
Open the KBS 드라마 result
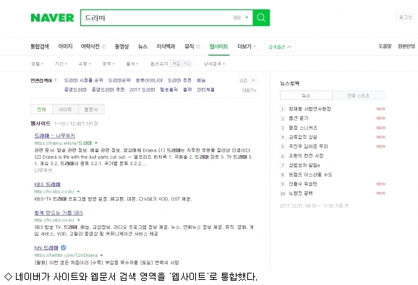[48, 184]
